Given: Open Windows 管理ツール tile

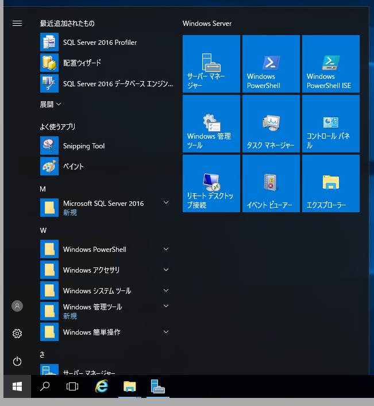Looking at the screenshot, I should [x=211, y=124].
